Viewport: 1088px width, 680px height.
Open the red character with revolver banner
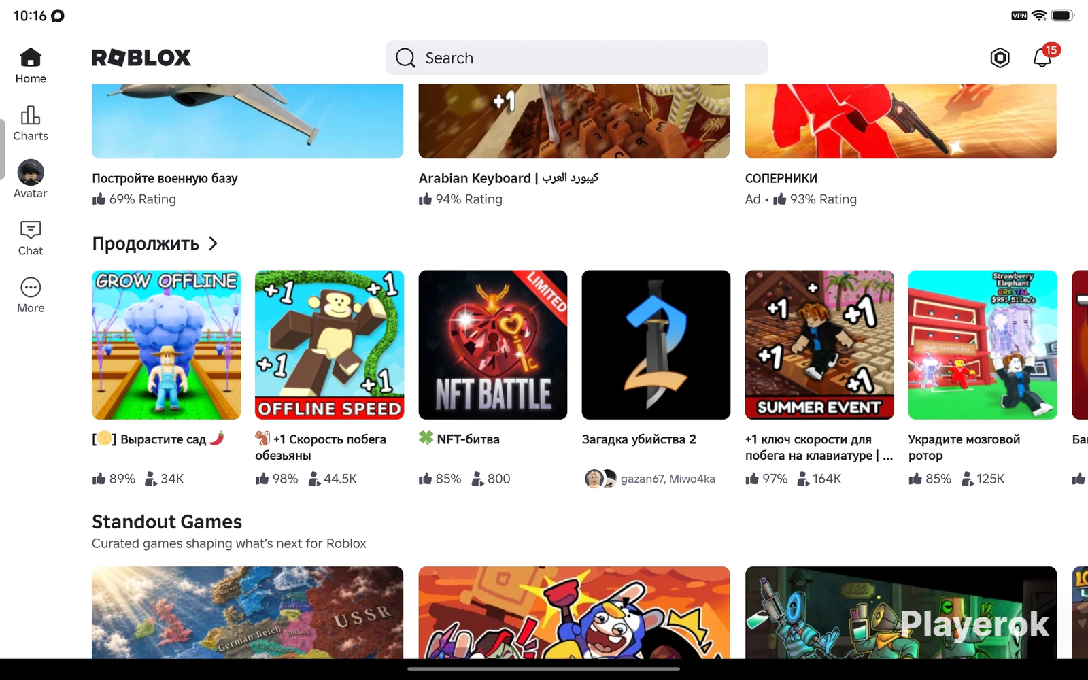(x=900, y=121)
